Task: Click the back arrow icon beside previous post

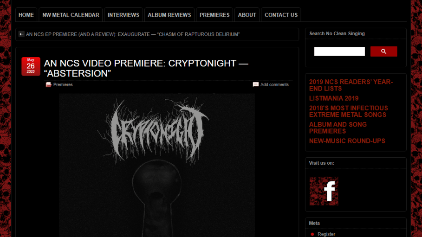Action: (x=21, y=34)
